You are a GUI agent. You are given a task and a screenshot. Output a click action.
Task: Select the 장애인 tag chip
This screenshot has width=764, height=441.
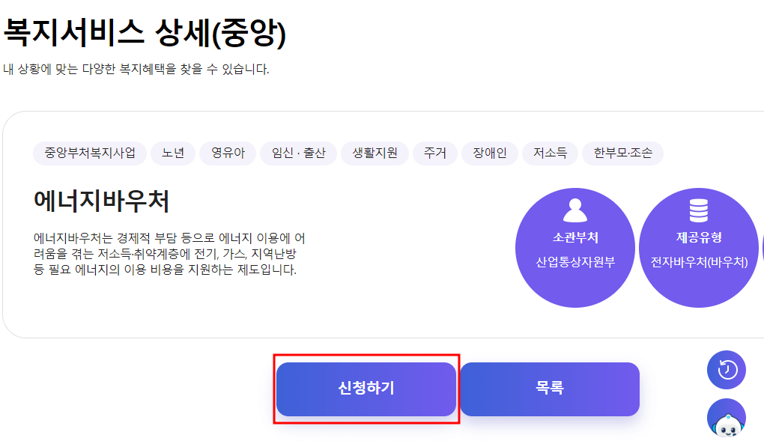[x=489, y=153]
